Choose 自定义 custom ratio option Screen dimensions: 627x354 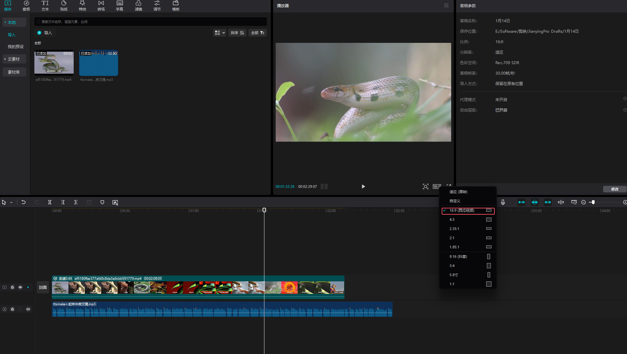click(468, 201)
